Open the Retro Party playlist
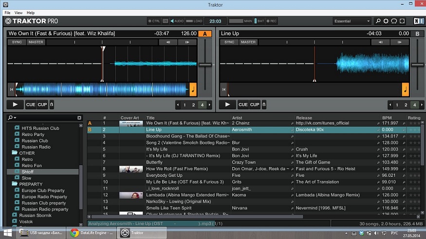This screenshot has width=426, height=239. pyautogui.click(x=33, y=135)
